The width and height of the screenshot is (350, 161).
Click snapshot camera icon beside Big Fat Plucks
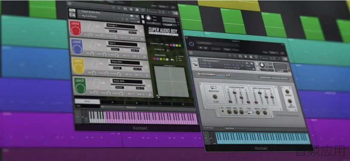(x=131, y=16)
